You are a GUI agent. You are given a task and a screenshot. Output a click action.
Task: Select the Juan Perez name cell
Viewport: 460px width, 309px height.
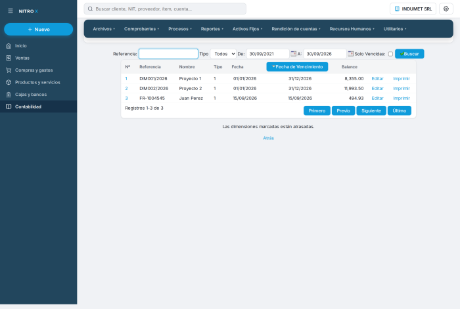[191, 99]
